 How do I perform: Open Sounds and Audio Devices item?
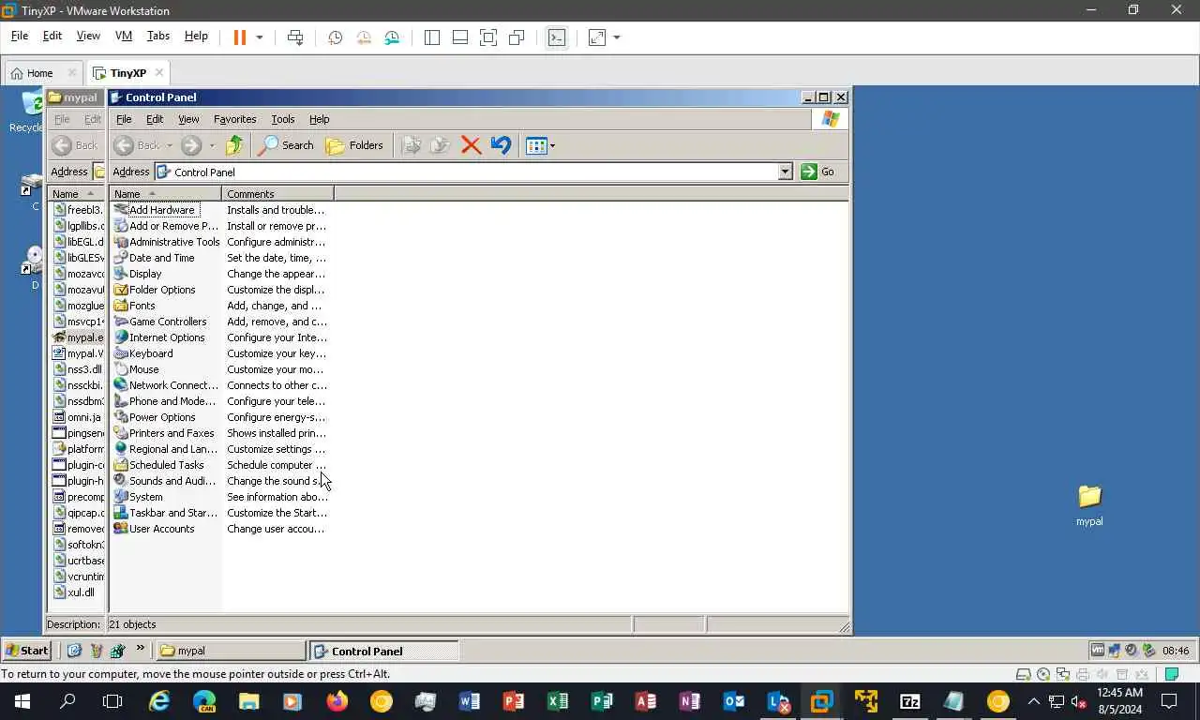click(165, 481)
